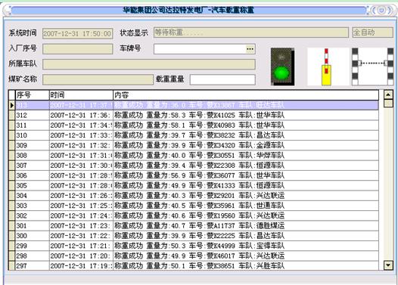Screen dimensions: 398x285
Task: Click the yellow barrier gate icon
Action: [326, 67]
